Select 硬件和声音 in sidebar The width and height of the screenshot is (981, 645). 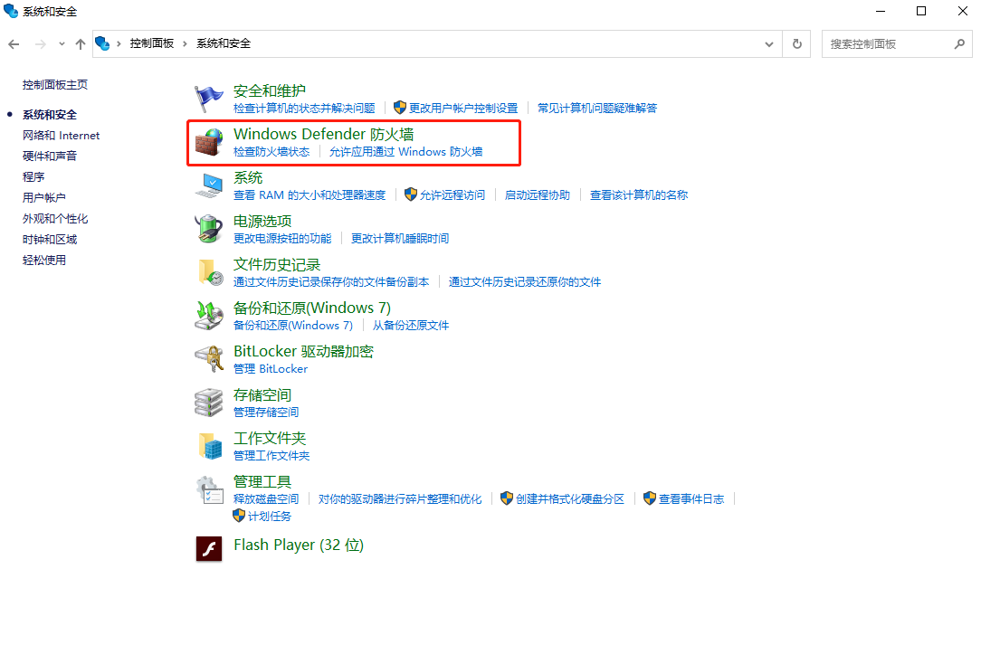coord(50,156)
